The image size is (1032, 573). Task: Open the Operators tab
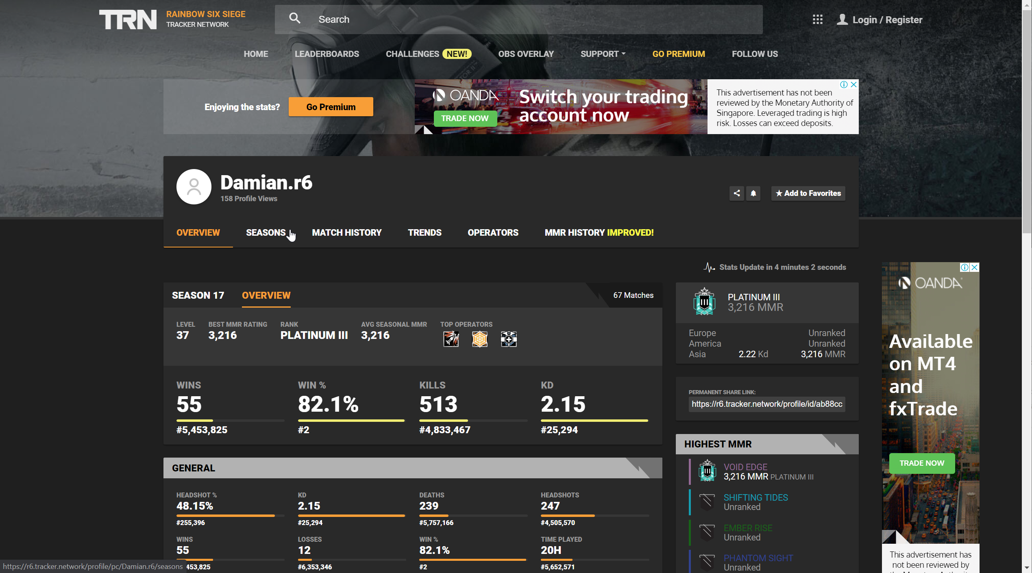[x=493, y=232]
